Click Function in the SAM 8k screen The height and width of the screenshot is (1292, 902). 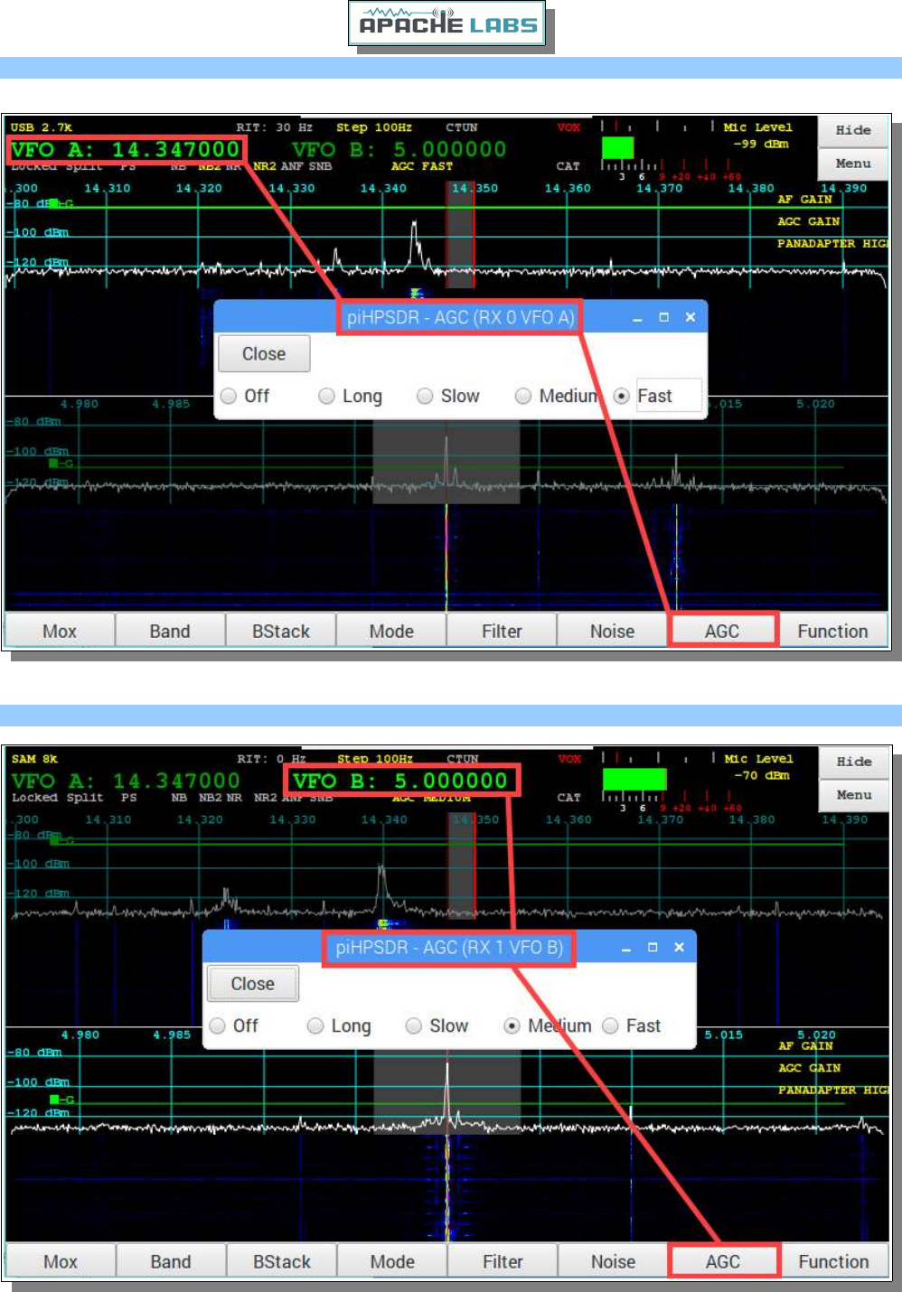pyautogui.click(x=833, y=1261)
